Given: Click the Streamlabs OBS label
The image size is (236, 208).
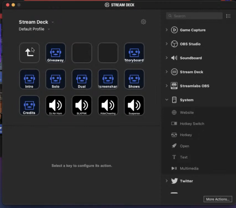Looking at the screenshot, I should 195,86.
